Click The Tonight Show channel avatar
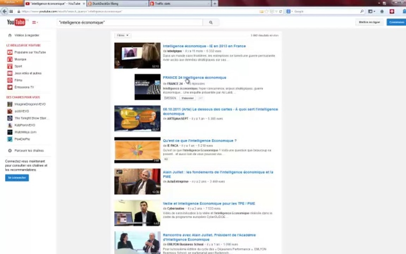Screen dimensions: 406x254 tap(10, 118)
